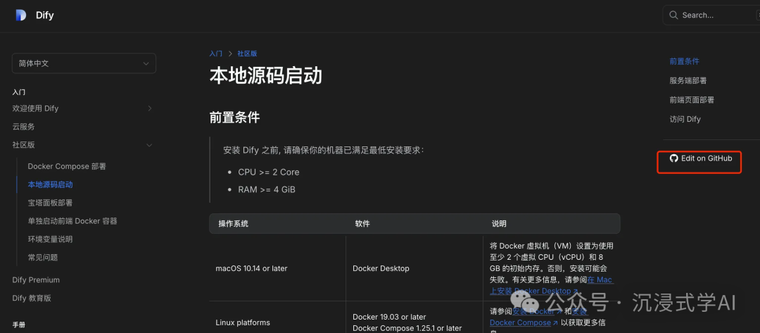The image size is (760, 333).
Task: Click the CPU >= 2 Core text
Action: [x=269, y=172]
